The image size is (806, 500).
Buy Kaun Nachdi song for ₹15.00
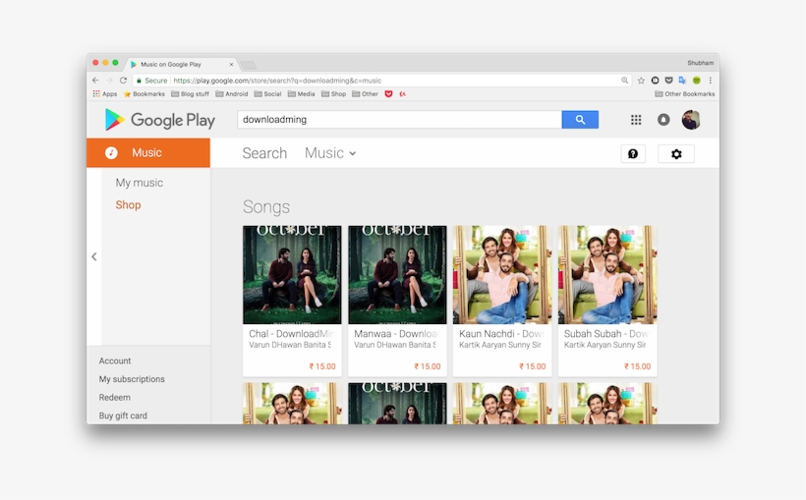click(533, 366)
